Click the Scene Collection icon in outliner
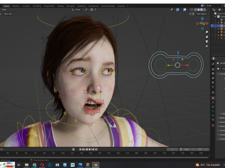Screen dimensions: 225x168 (x=215, y=14)
